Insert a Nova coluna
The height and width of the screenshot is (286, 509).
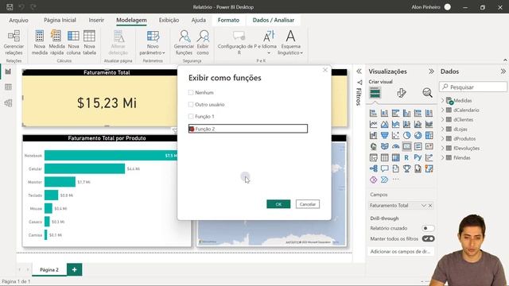coord(73,42)
